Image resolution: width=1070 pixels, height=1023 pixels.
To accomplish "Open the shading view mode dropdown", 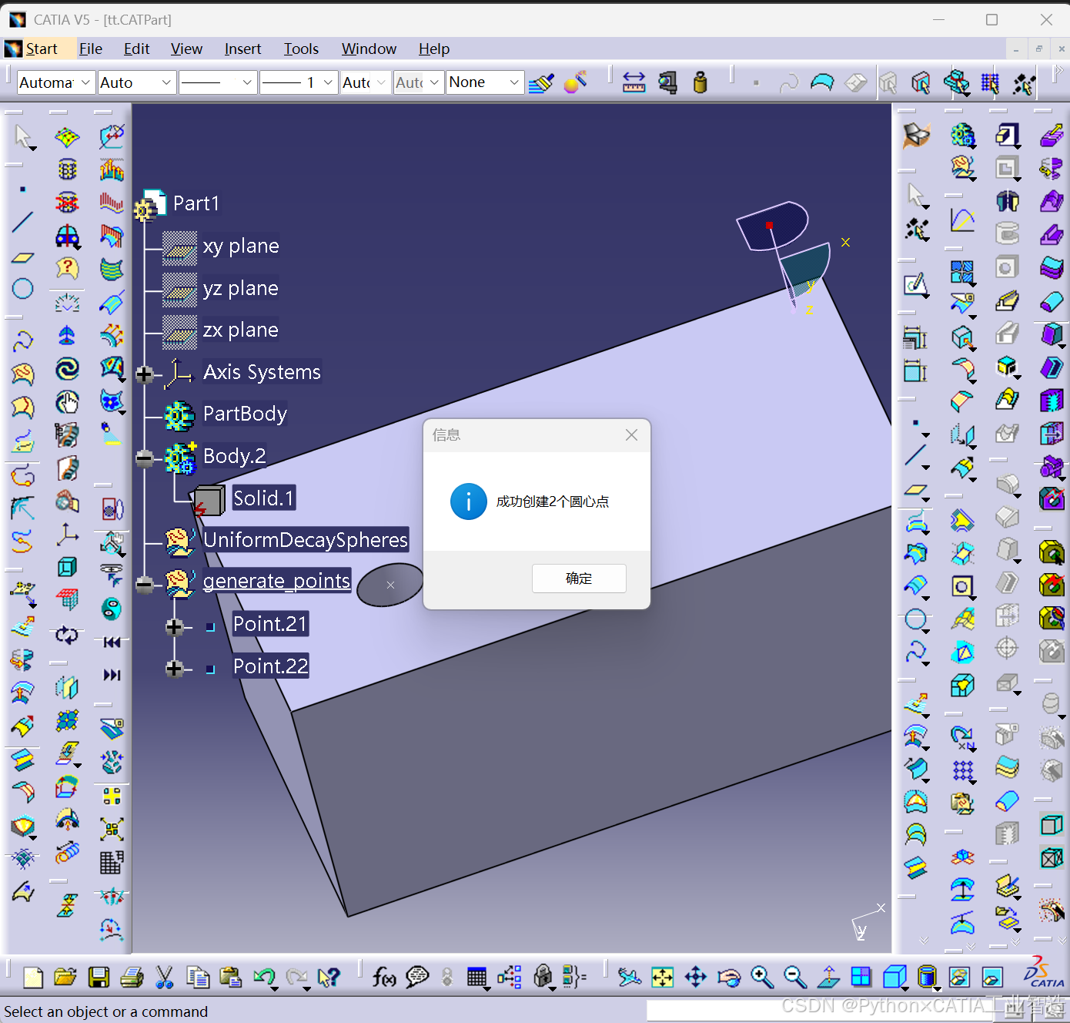I will click(928, 978).
